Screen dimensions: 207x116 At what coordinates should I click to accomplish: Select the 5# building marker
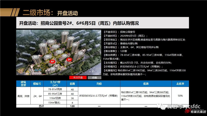tap(64, 55)
